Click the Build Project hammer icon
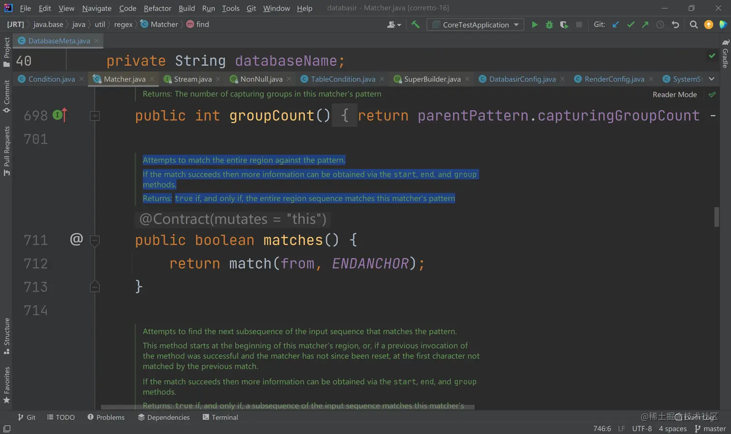 tap(415, 24)
